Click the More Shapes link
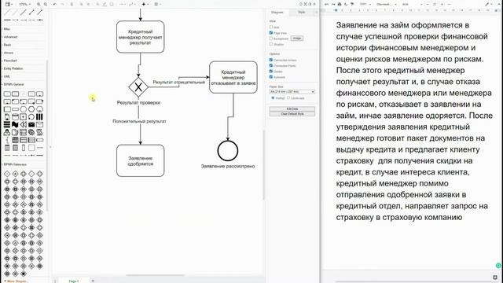This screenshot has width=503, height=283. [x=16, y=281]
